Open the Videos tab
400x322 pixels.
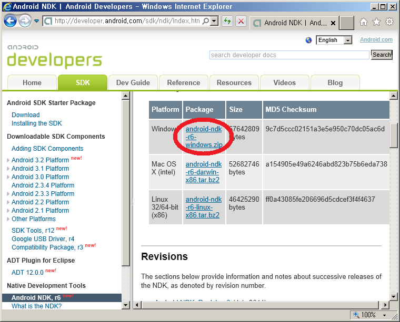point(284,82)
